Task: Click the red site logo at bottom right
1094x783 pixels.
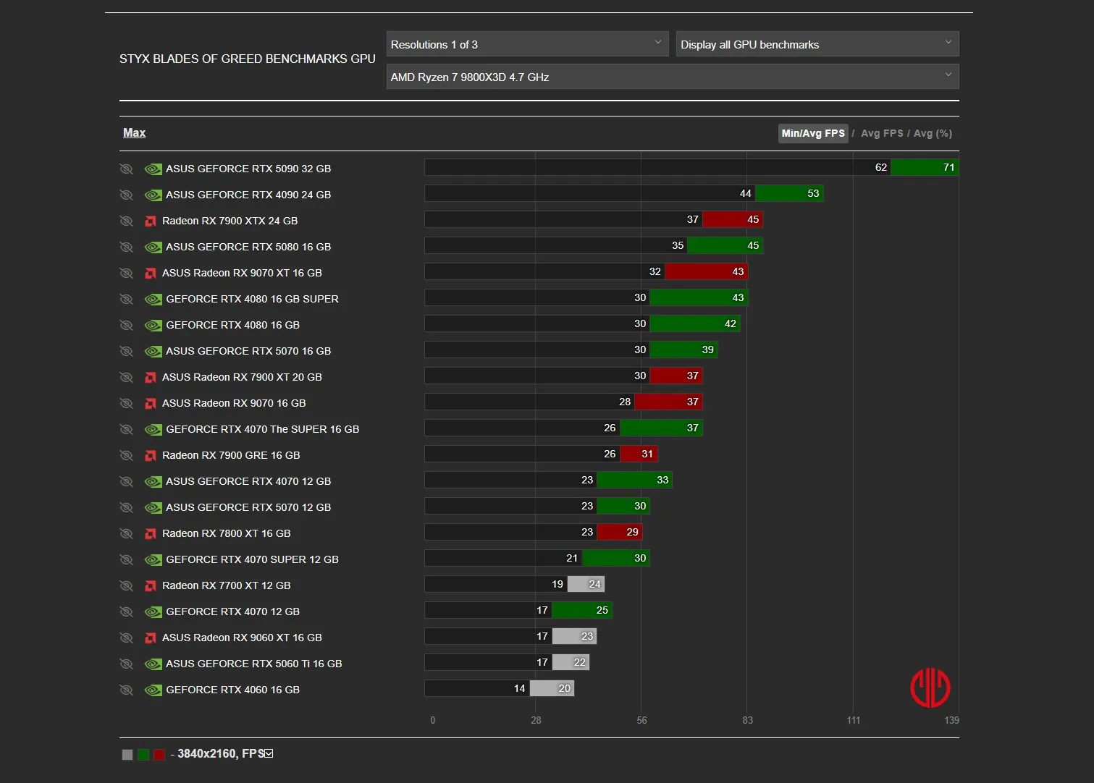Action: [x=930, y=687]
